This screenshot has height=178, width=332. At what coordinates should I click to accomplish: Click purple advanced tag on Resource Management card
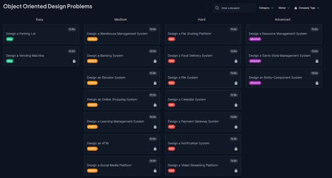(255, 39)
